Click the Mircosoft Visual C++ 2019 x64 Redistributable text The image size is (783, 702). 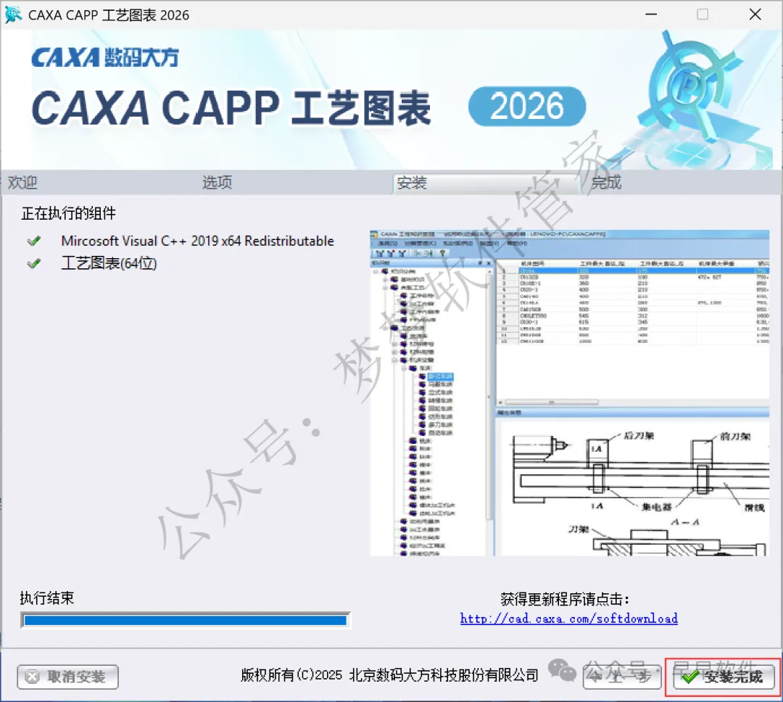[x=198, y=241]
